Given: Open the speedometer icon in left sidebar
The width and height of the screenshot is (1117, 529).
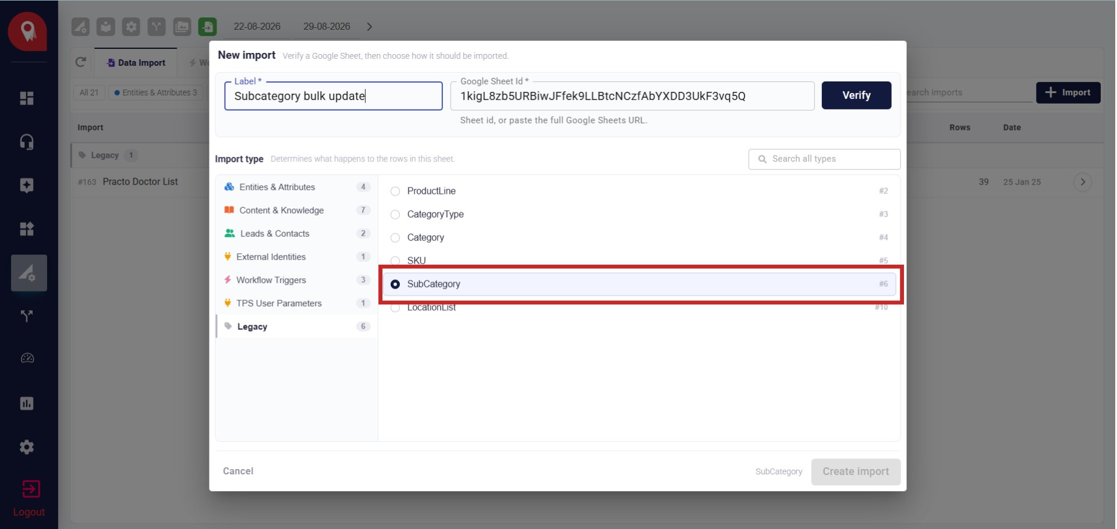Looking at the screenshot, I should [27, 358].
